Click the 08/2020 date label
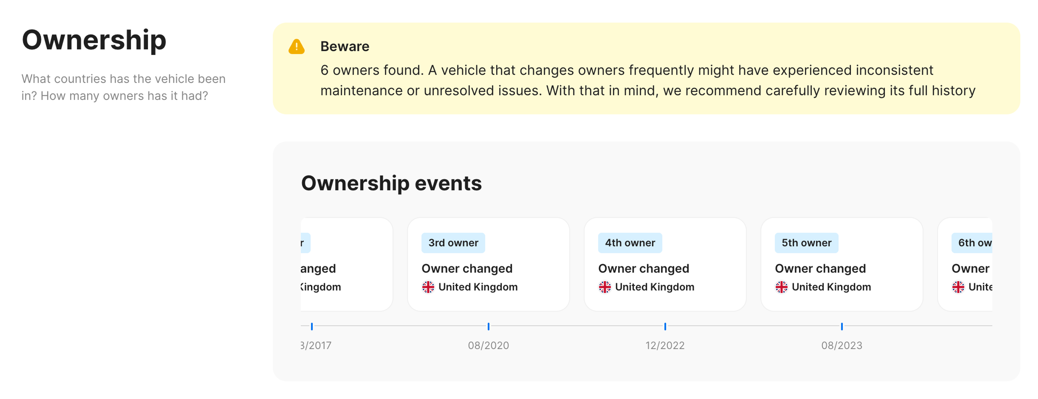The height and width of the screenshot is (399, 1038). click(488, 345)
